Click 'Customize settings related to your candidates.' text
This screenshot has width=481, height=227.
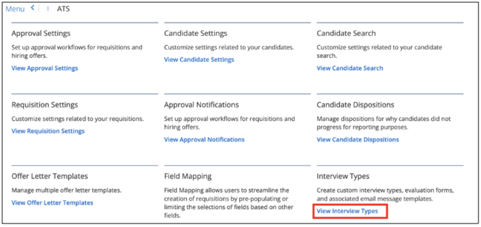click(x=229, y=47)
